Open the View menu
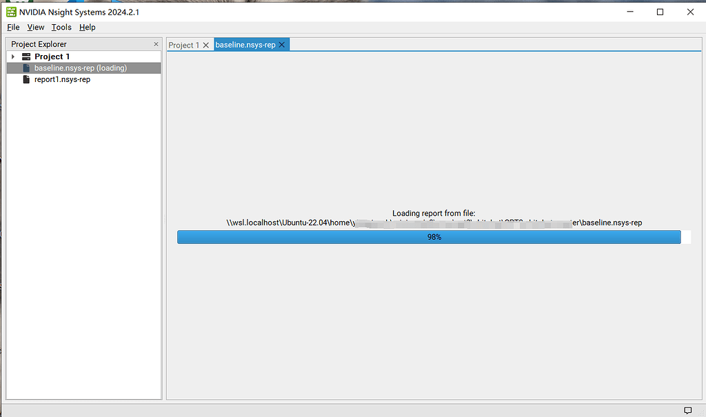 point(35,27)
